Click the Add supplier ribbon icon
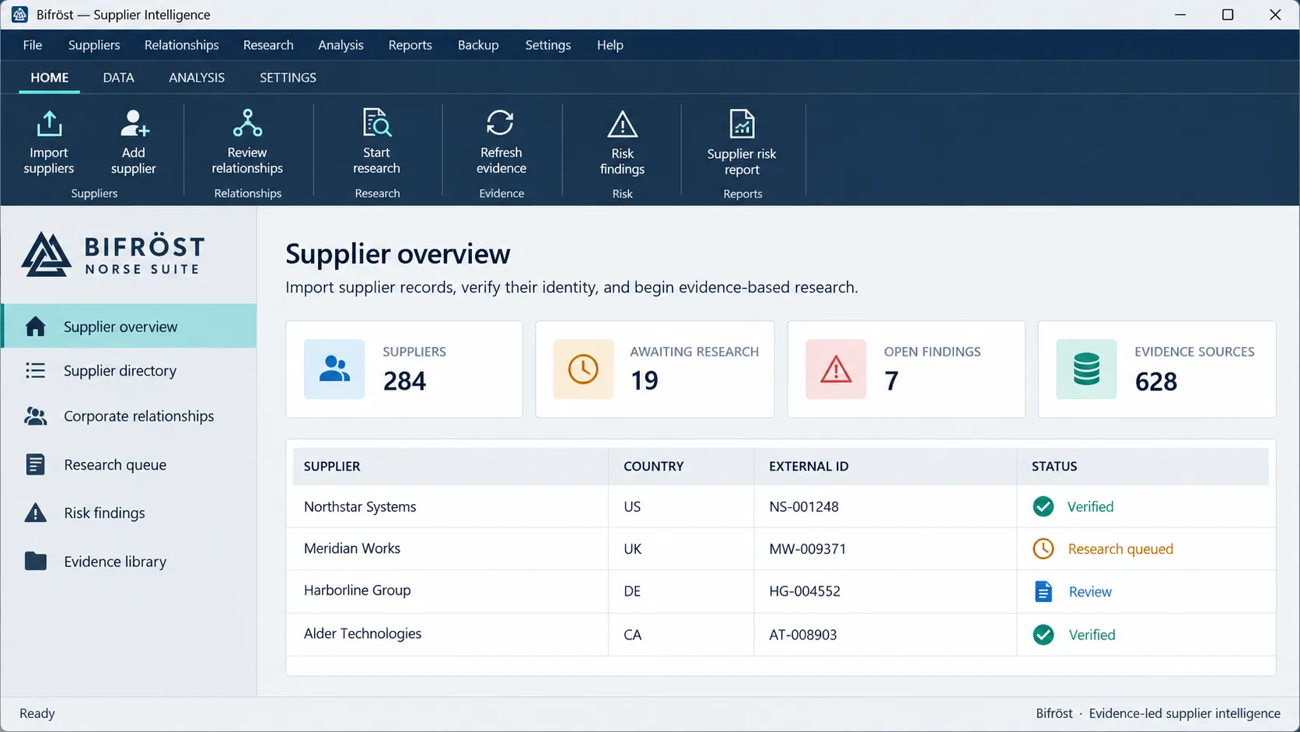 pos(134,123)
